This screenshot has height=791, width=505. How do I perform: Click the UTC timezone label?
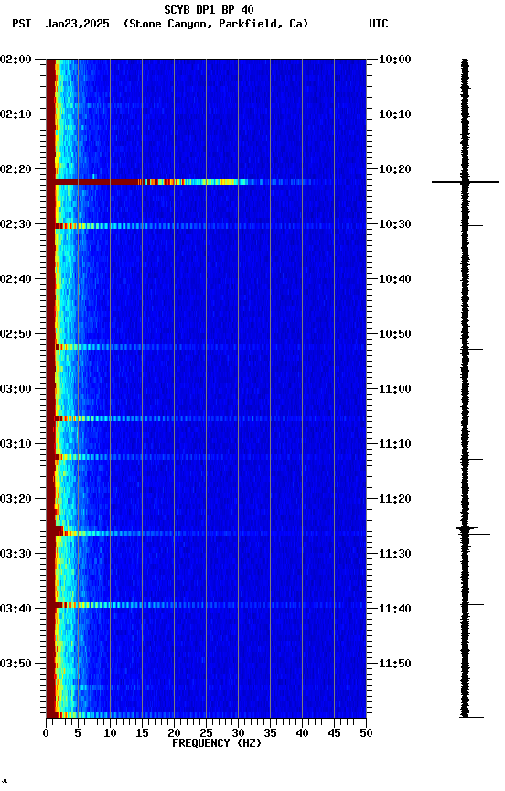379,24
